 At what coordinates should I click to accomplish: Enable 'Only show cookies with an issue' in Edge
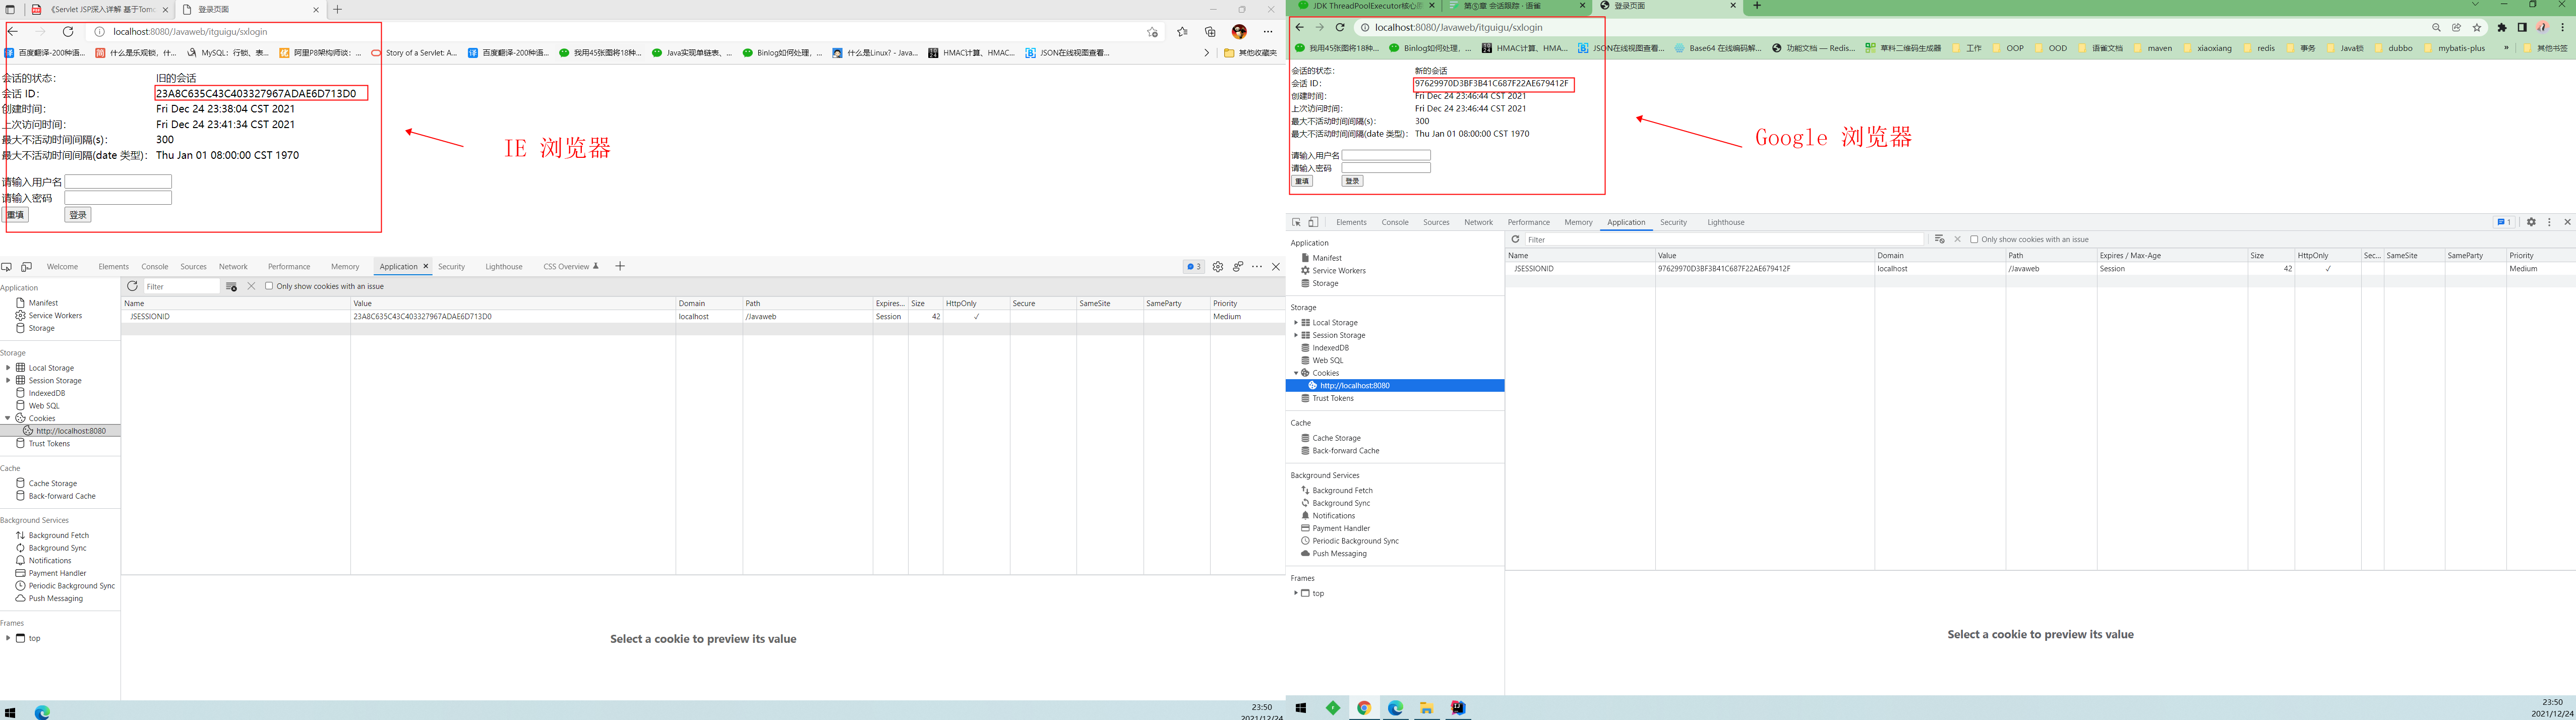pyautogui.click(x=269, y=286)
